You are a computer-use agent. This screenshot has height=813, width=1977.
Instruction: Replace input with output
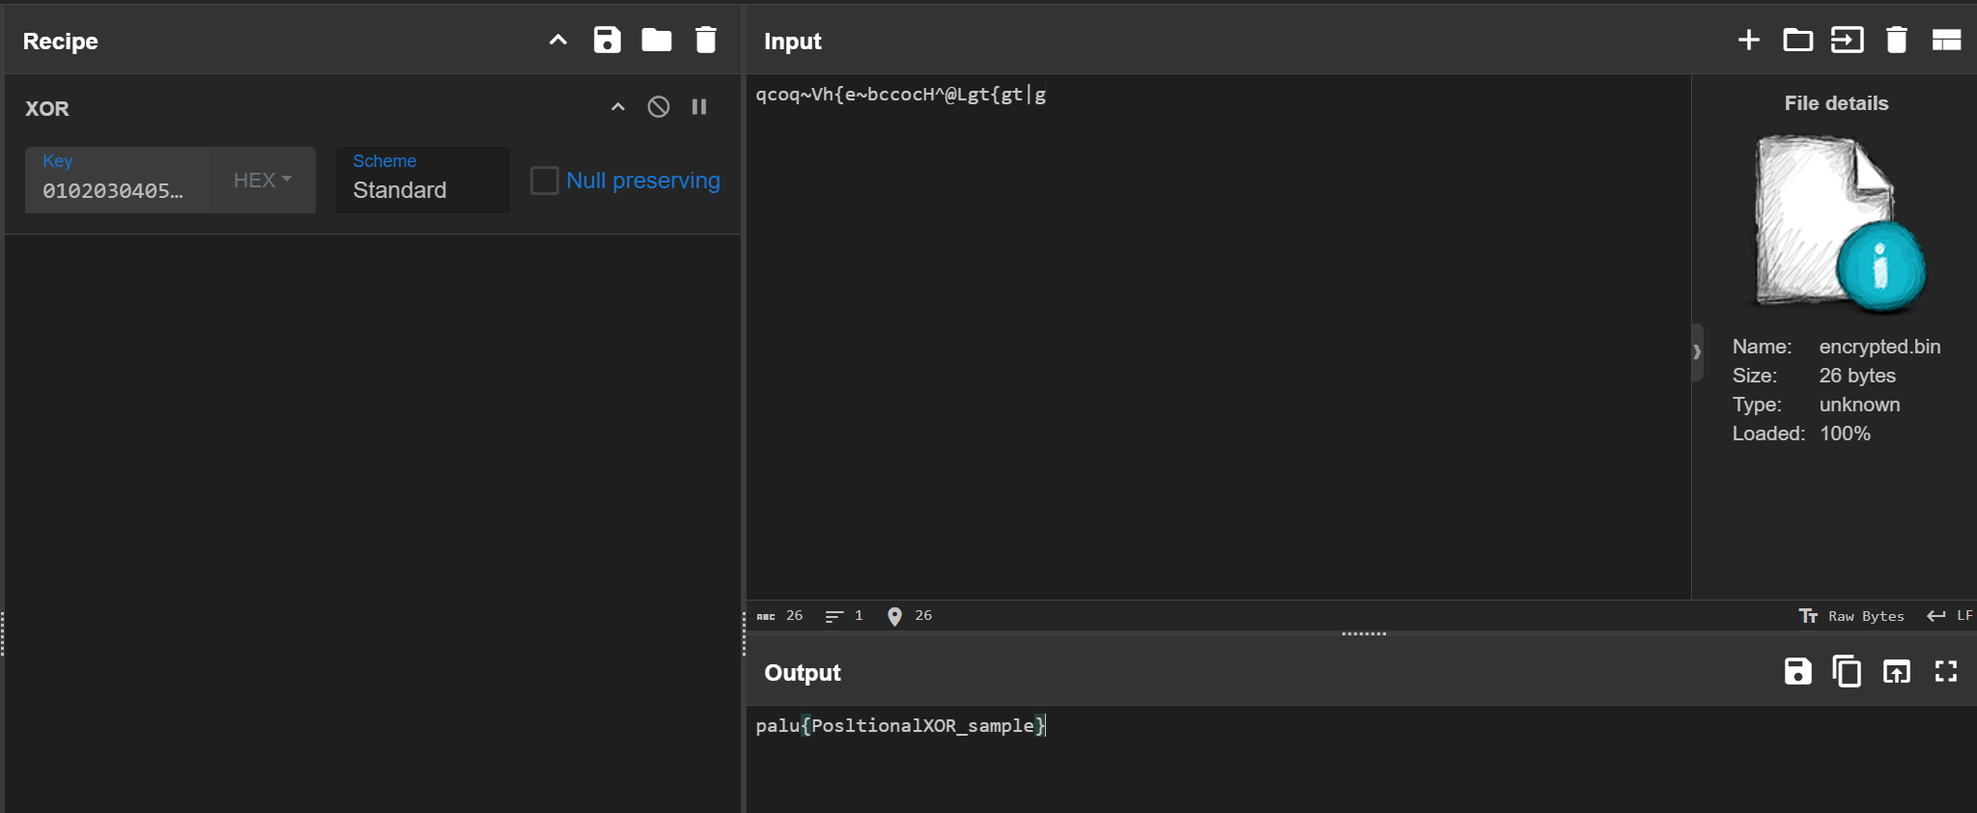click(x=1896, y=672)
